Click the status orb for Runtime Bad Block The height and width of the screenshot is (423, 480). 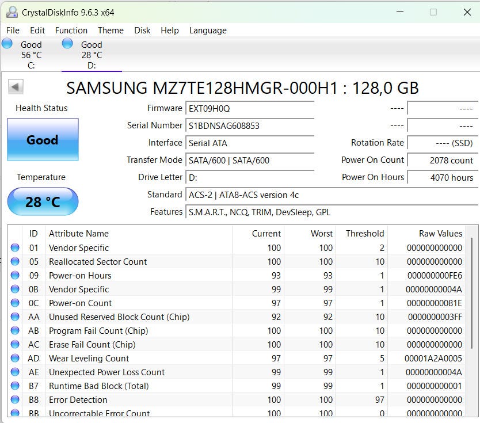tap(15, 386)
